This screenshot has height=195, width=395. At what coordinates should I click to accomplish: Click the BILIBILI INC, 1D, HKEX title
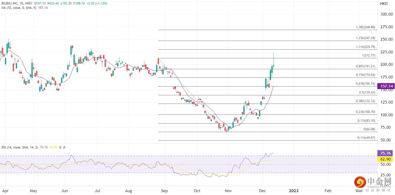point(16,3)
